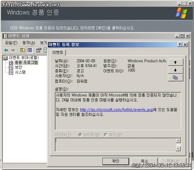Show previous event with up arrow button
Image resolution: width=194 pixels, height=170 pixels.
point(175,62)
